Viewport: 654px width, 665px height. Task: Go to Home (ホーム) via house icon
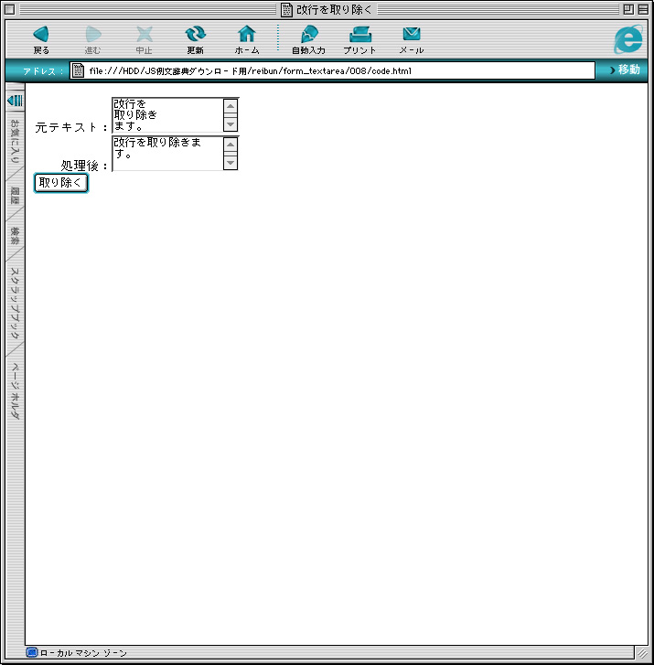point(247,34)
